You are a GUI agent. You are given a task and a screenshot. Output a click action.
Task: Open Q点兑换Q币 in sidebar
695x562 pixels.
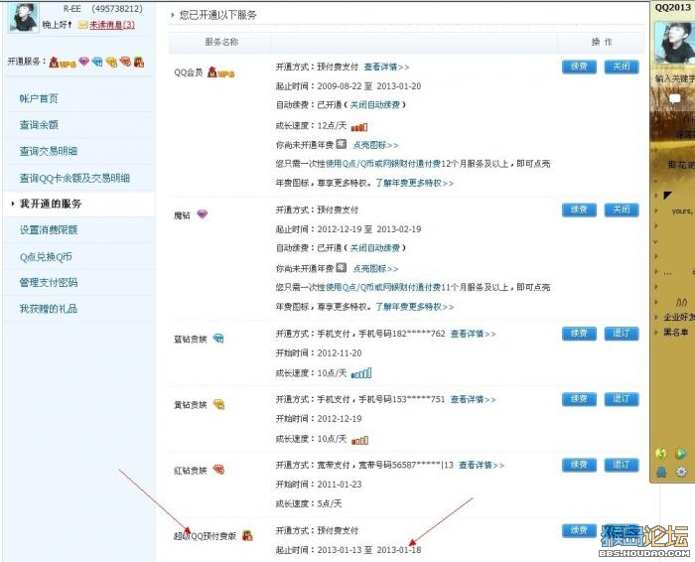(x=46, y=257)
